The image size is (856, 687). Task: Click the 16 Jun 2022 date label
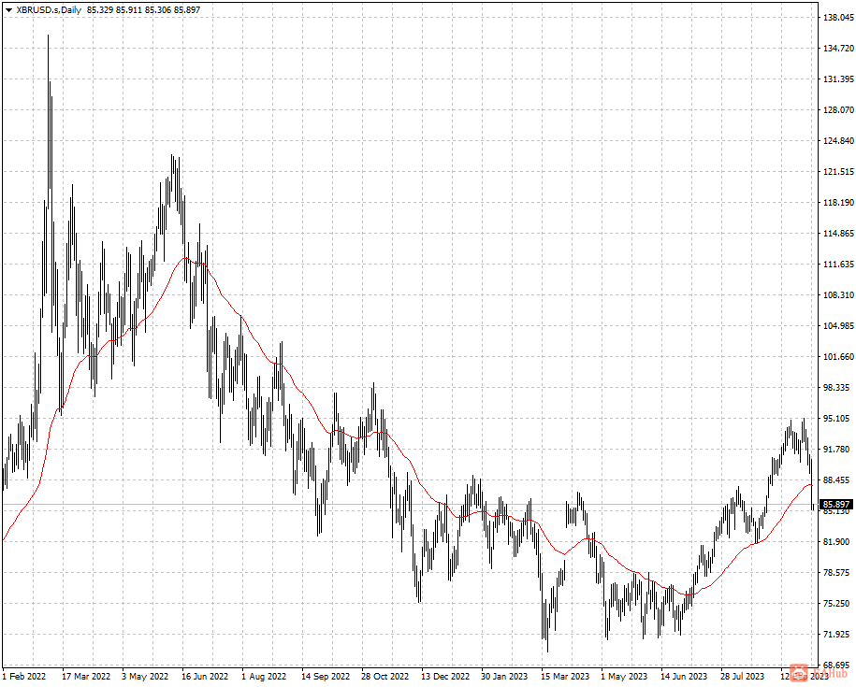click(205, 676)
